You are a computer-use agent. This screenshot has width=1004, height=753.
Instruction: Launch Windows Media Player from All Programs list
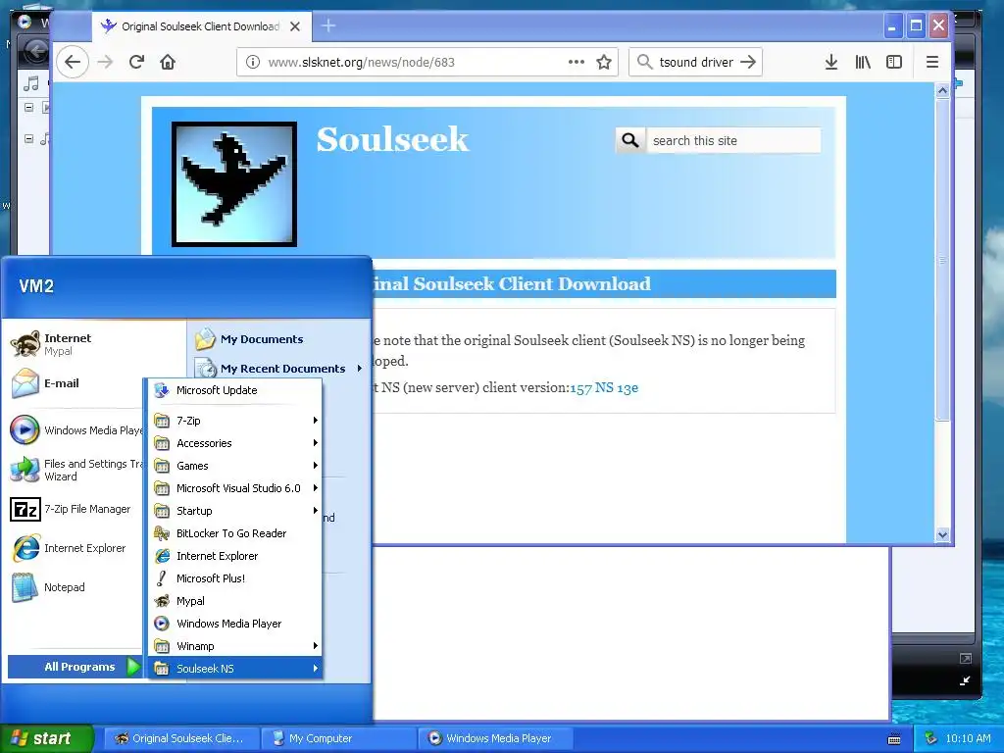tap(235, 624)
